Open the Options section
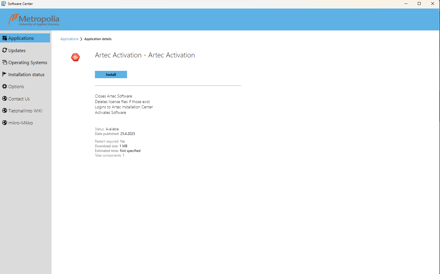This screenshot has width=440, height=274. 25,87
